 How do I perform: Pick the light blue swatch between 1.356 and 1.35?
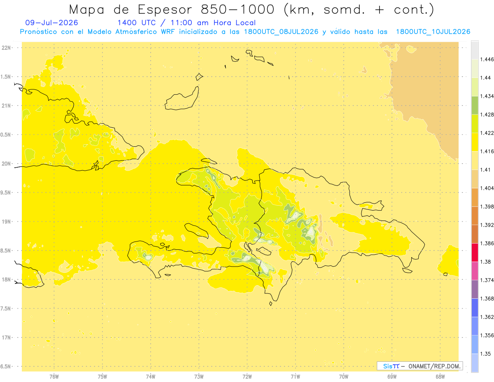[475, 345]
